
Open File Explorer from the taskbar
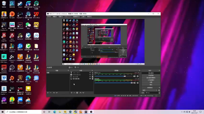click(60, 112)
